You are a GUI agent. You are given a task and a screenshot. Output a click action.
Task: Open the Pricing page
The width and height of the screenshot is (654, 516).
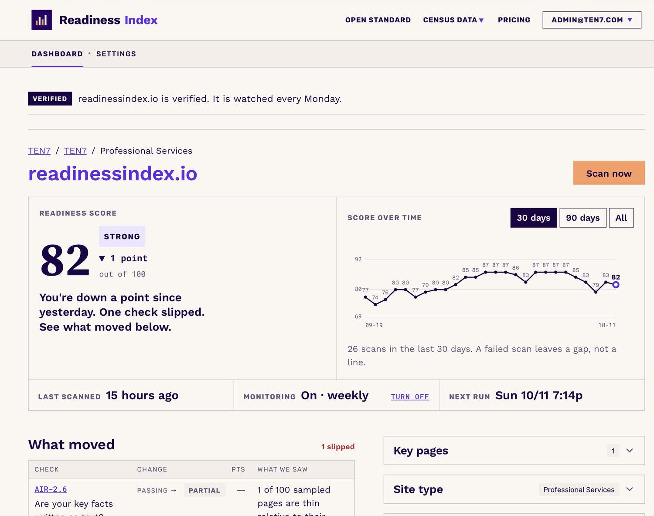click(x=514, y=20)
